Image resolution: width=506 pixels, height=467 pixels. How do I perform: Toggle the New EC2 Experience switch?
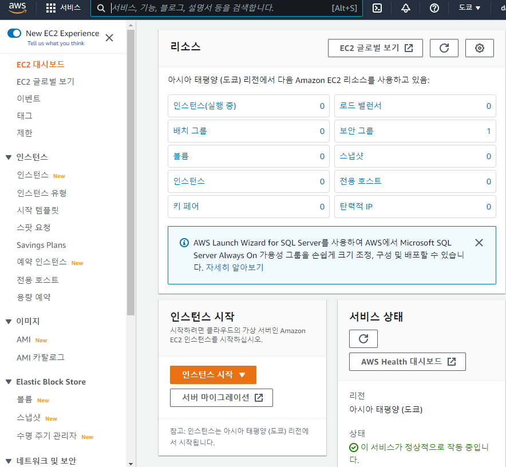click(14, 33)
